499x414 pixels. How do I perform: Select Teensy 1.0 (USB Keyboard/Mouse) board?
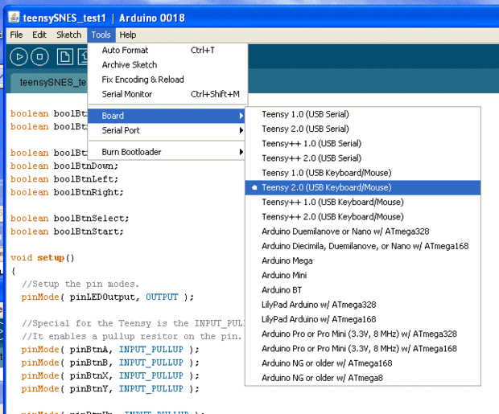point(363,173)
